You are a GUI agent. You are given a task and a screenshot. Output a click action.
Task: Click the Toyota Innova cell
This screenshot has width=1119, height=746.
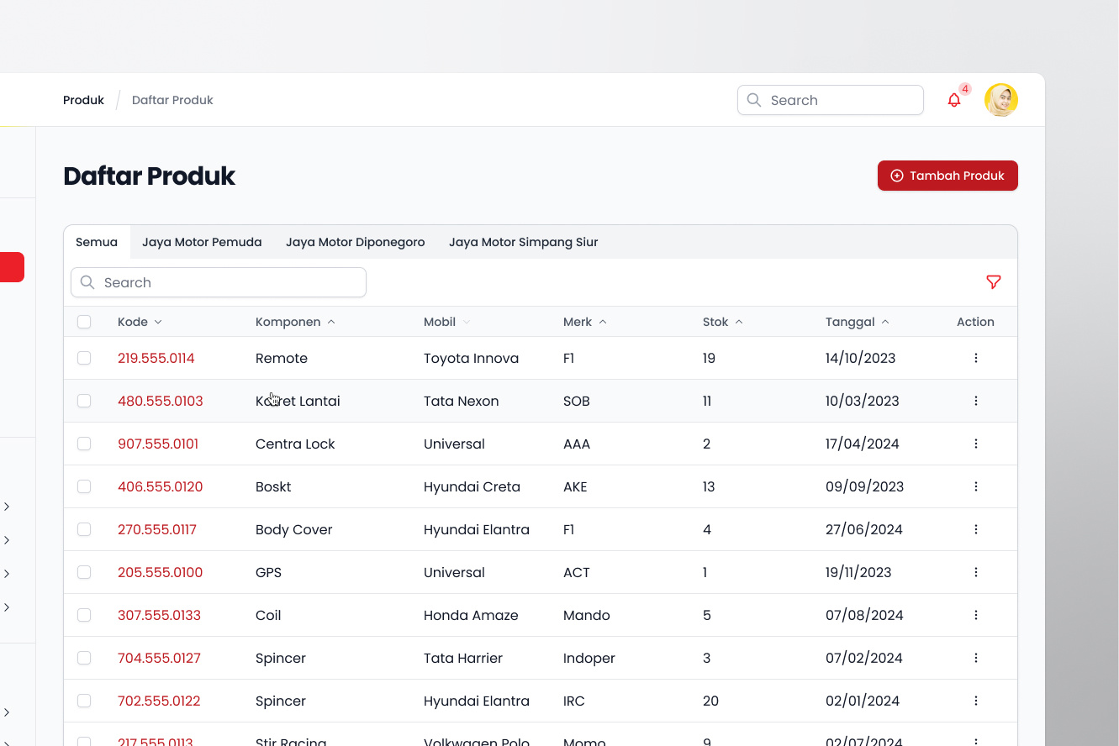point(471,358)
